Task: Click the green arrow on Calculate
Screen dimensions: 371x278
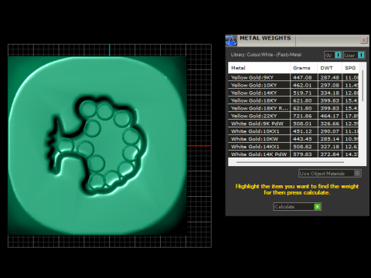Action: coord(318,207)
